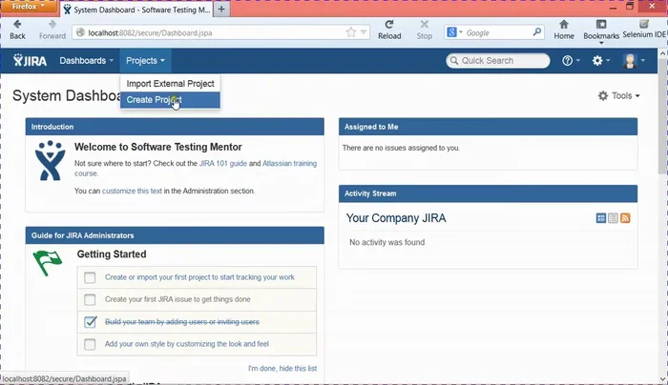Open the help question mark menu
This screenshot has height=385, width=668.
(x=569, y=61)
